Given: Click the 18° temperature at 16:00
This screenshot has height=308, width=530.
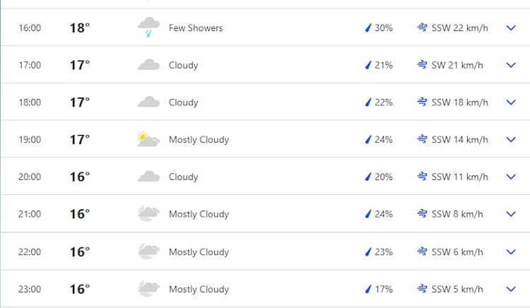Looking at the screenshot, I should [79, 28].
